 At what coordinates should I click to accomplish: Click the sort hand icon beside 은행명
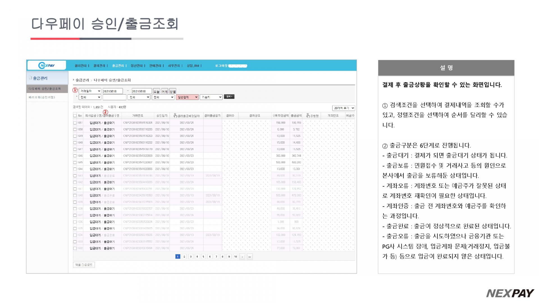(x=308, y=115)
